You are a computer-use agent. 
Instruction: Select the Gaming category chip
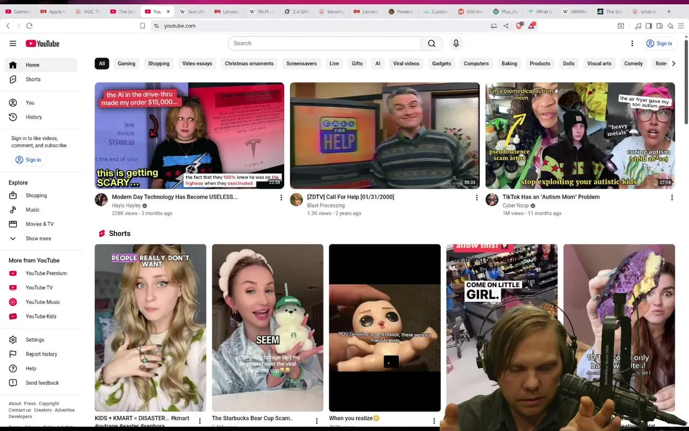tap(127, 64)
